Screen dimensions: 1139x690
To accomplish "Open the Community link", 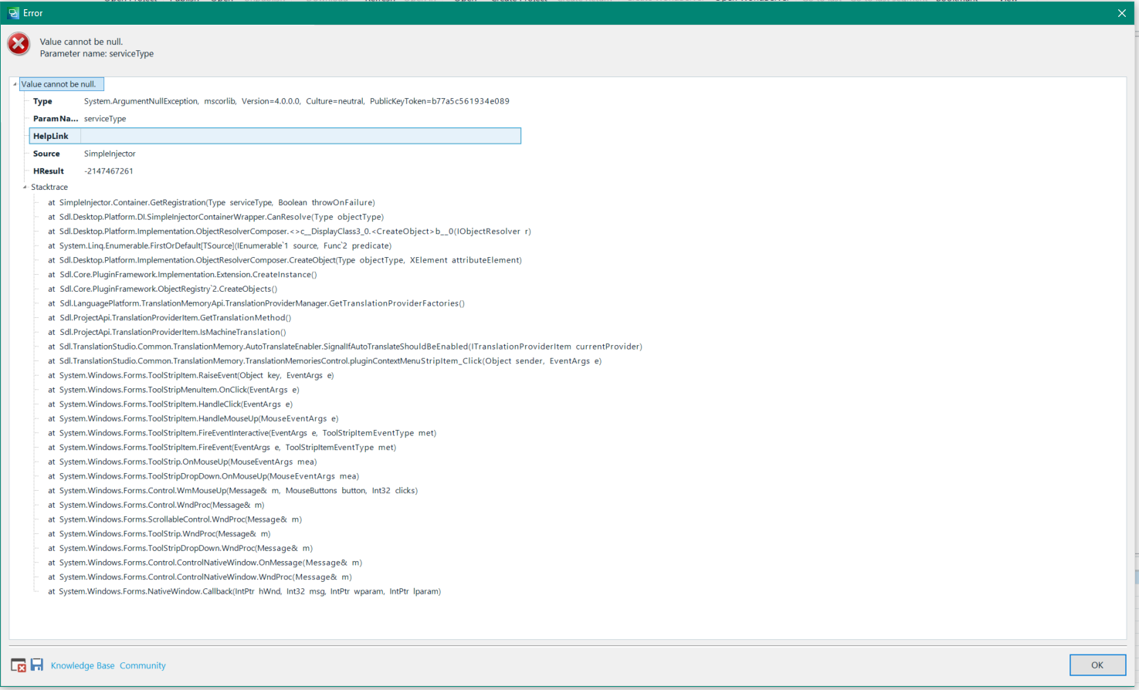I will pos(143,665).
